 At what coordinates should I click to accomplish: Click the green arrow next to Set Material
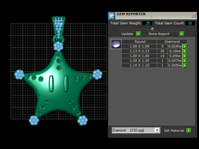click(x=189, y=130)
